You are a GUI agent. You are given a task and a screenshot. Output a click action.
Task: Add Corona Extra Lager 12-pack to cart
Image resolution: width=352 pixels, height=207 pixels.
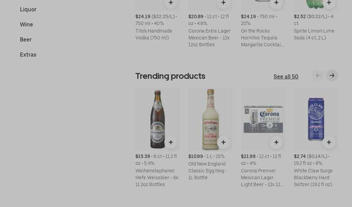coord(223,2)
